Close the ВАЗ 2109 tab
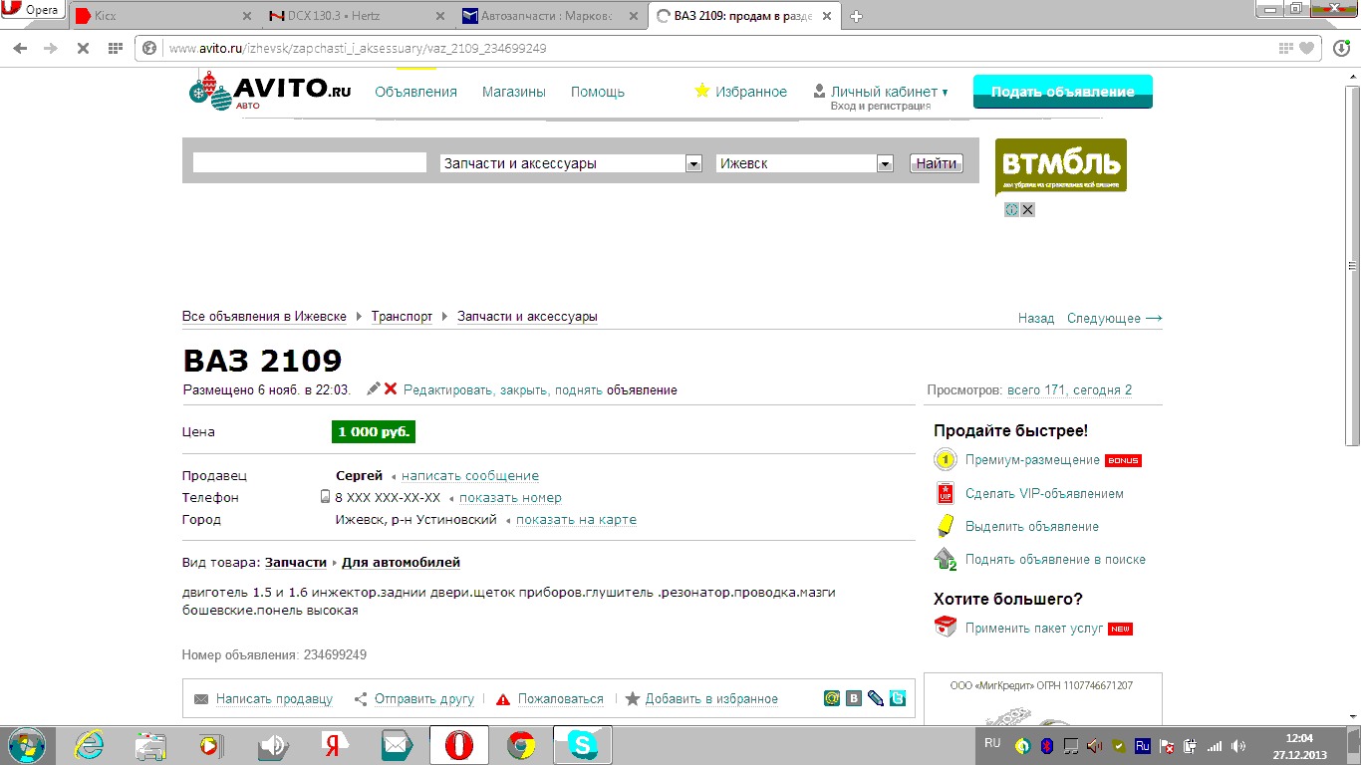The image size is (1361, 765). point(827,16)
